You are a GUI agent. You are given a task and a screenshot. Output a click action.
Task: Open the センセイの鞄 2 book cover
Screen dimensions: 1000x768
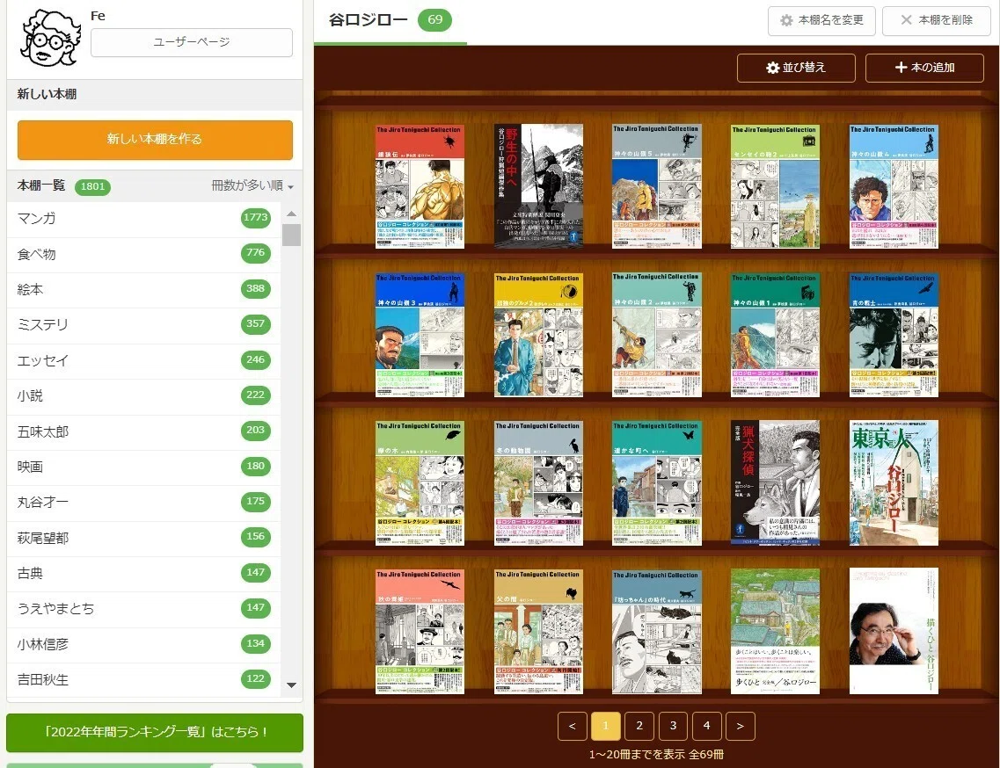(x=775, y=186)
